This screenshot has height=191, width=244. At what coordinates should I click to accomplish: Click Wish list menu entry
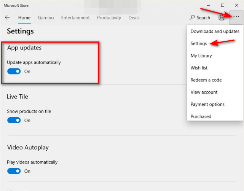coord(199,68)
